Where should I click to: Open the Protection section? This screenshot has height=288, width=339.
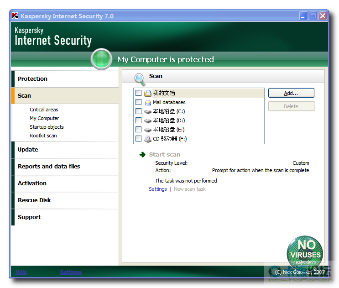click(65, 79)
